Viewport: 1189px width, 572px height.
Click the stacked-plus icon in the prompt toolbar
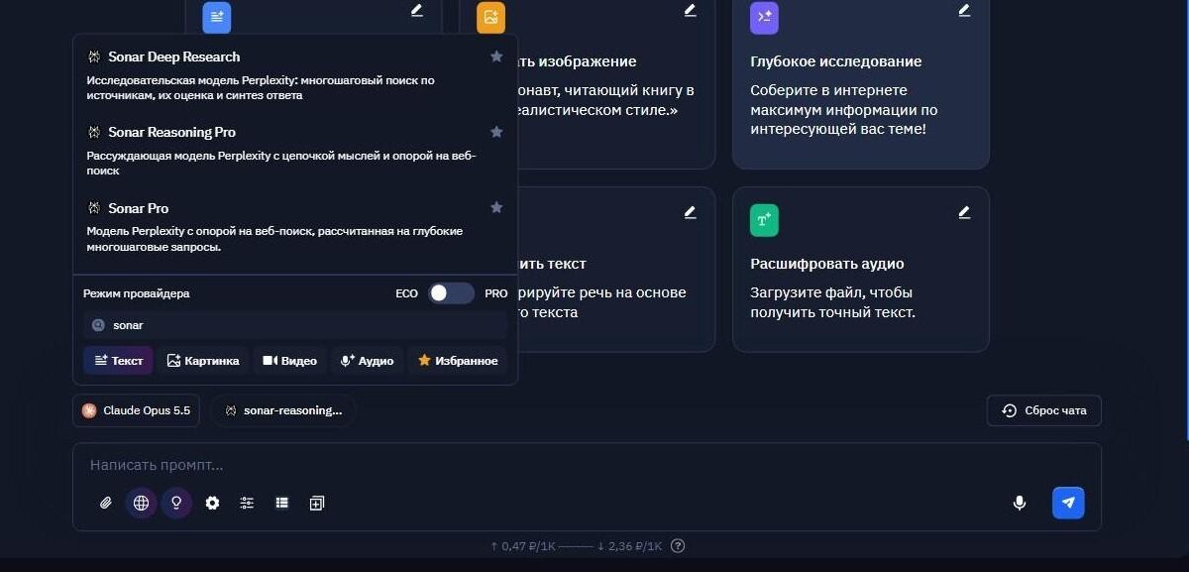pyautogui.click(x=317, y=504)
